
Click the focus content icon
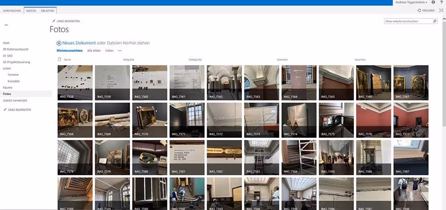[x=441, y=10]
